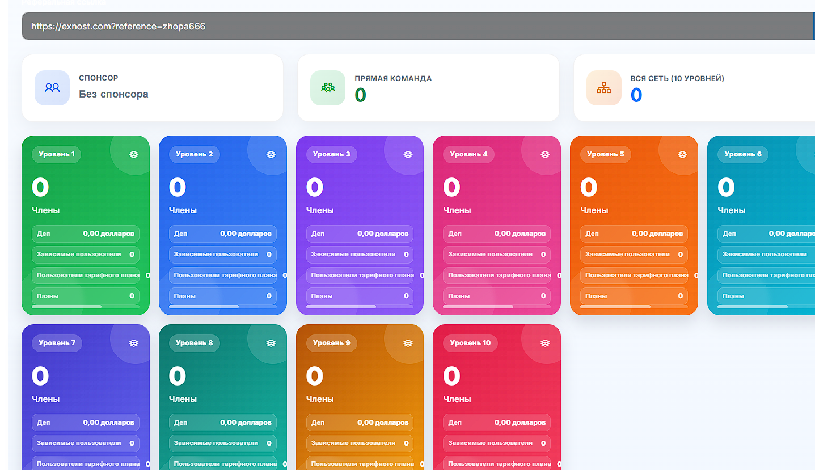Click the green Direct Team group icon
This screenshot has height=470, width=815.
(x=328, y=88)
